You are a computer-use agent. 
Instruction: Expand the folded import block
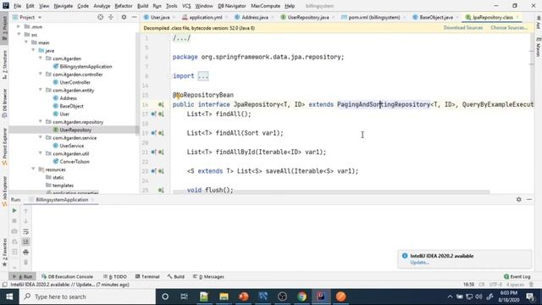point(203,76)
